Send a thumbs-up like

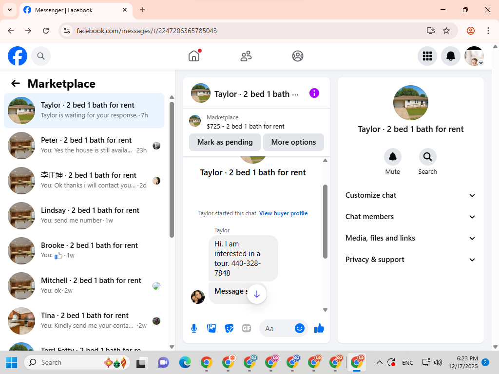coord(319,328)
